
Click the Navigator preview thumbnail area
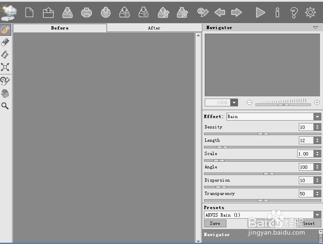point(262,65)
